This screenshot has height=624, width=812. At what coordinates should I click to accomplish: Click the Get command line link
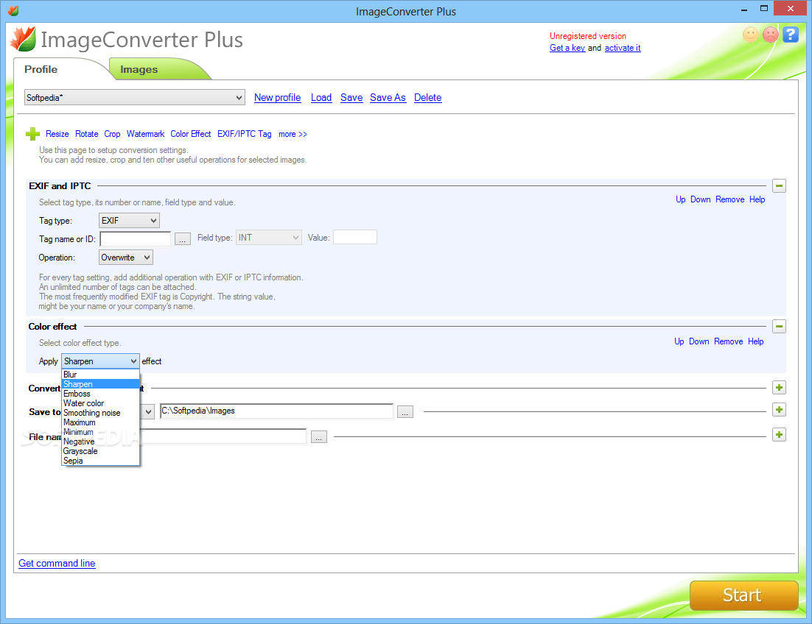click(x=57, y=563)
